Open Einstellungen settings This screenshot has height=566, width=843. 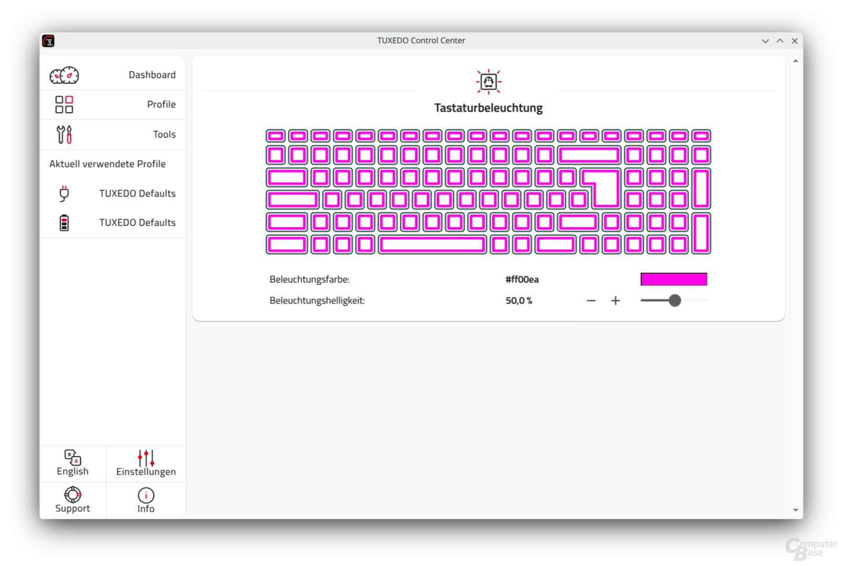(x=146, y=463)
